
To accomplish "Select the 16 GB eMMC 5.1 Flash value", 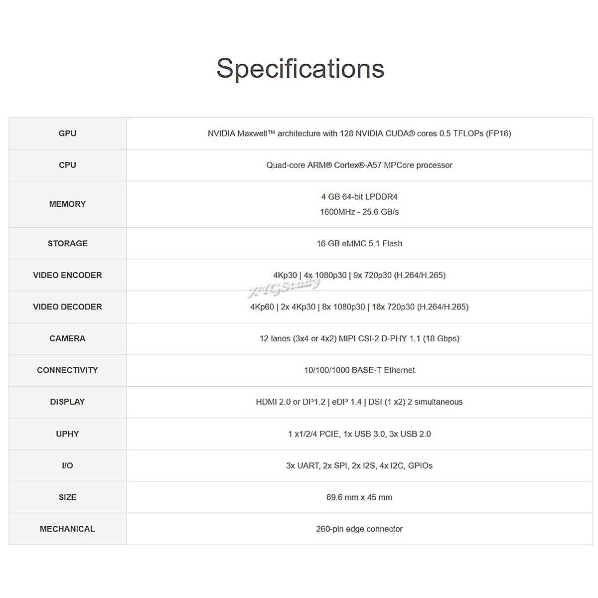I will pos(359,244).
